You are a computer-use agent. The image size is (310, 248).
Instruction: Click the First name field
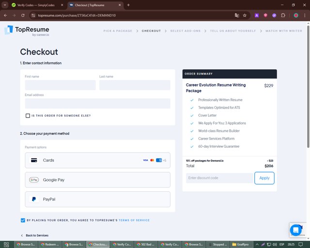(x=60, y=85)
